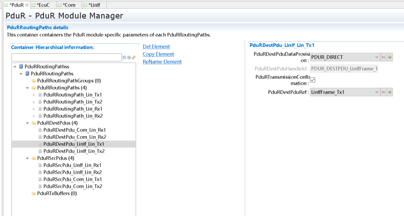
Task: Click the tree filter text field
Action: click(67, 58)
